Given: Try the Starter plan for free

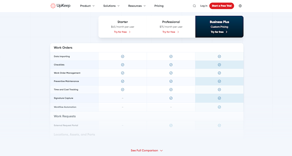Looking at the screenshot, I should pyautogui.click(x=122, y=32).
